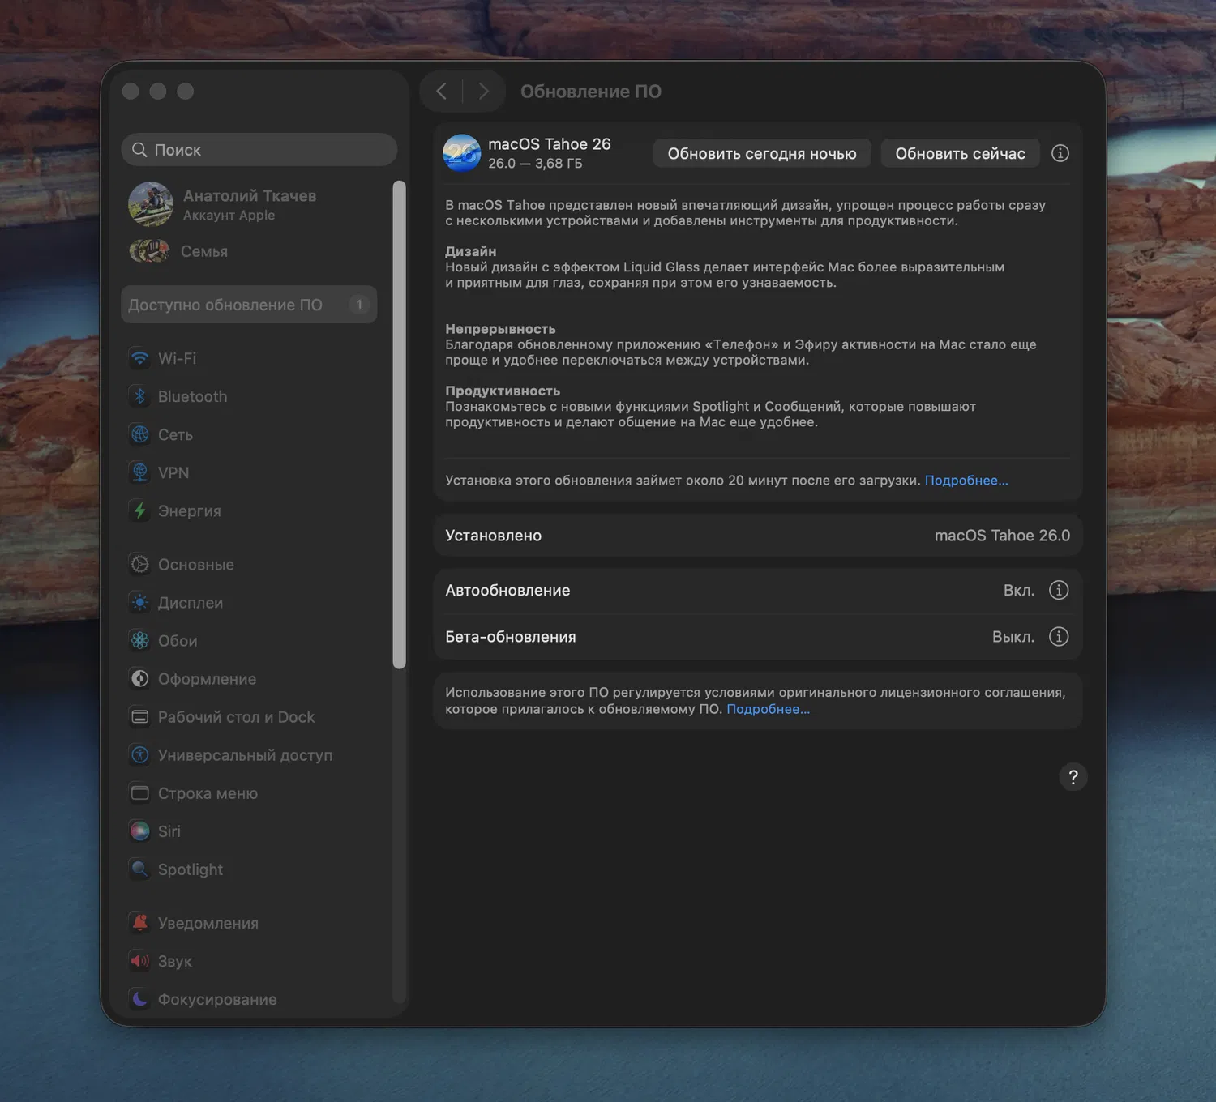Open Анатолий Ткачев Apple account
The image size is (1216, 1102).
[250, 204]
